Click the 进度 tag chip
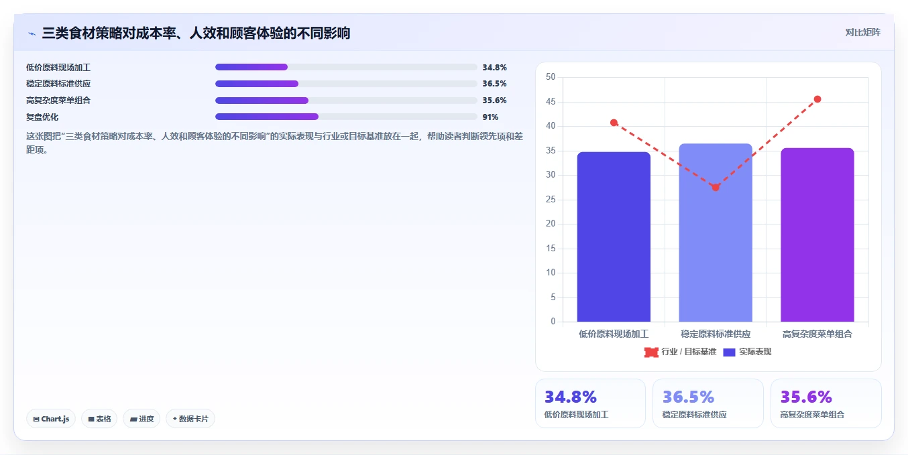The height and width of the screenshot is (455, 908). point(141,419)
